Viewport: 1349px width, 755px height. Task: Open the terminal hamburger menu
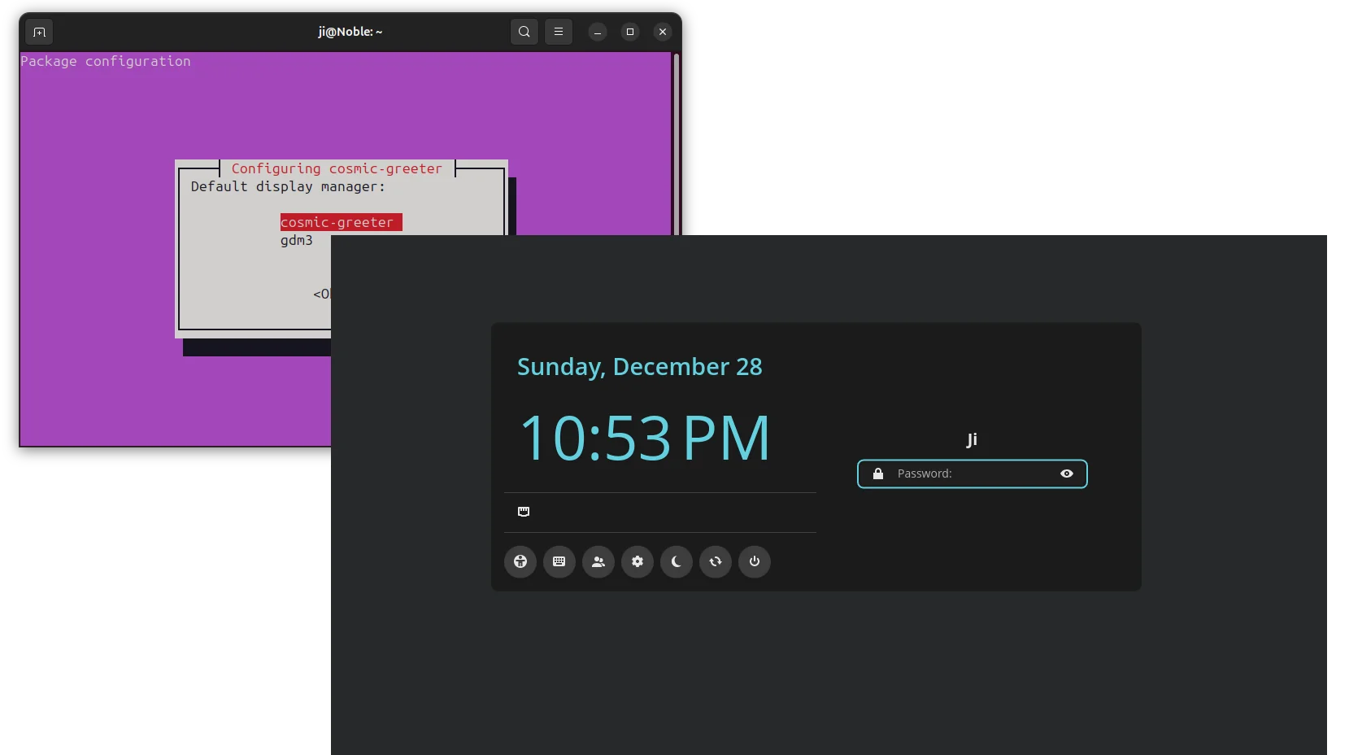(559, 32)
